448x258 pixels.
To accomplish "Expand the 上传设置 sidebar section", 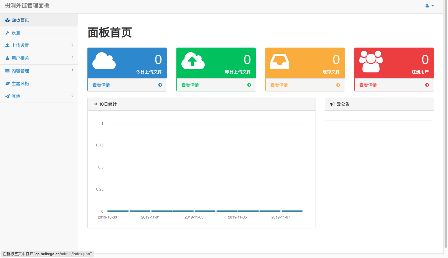I will click(x=39, y=45).
